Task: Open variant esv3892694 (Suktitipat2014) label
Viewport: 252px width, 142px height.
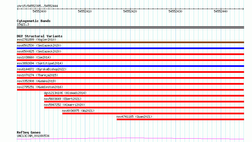Action: point(40,63)
